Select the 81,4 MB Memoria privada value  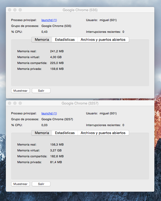[56, 162]
